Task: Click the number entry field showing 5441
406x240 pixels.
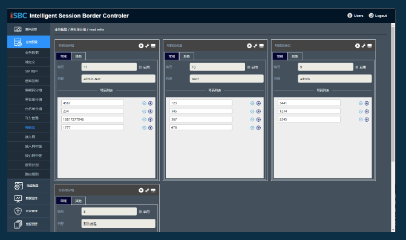Action: (x=309, y=103)
